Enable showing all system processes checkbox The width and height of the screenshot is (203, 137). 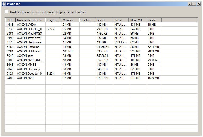(7, 12)
